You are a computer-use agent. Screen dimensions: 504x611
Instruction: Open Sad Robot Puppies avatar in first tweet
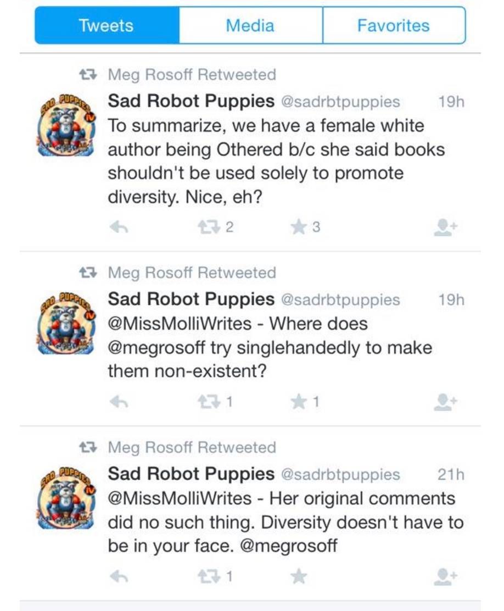pyautogui.click(x=66, y=125)
